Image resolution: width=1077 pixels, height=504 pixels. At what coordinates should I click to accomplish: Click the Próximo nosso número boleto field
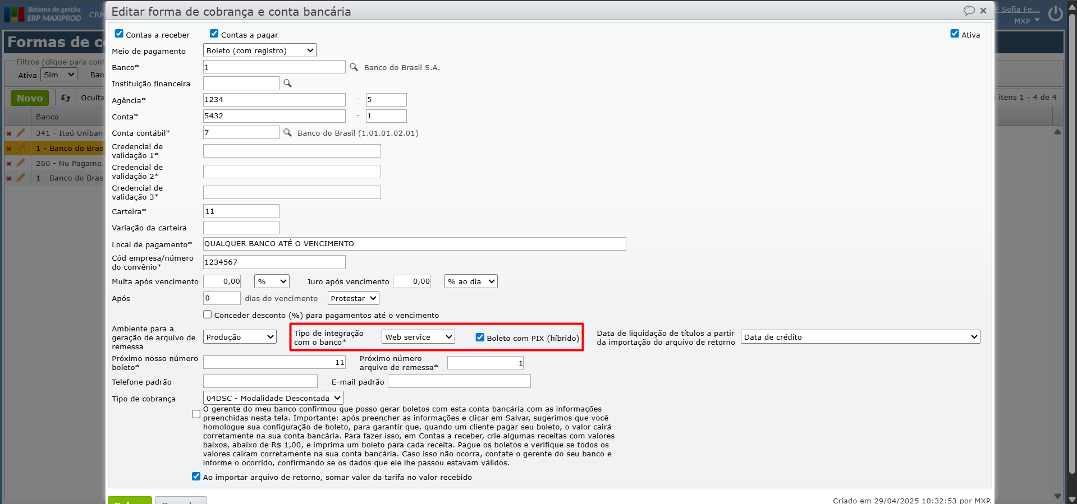pos(274,362)
